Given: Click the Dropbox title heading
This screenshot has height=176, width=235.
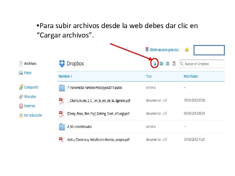Looking at the screenshot, I should [75, 64].
